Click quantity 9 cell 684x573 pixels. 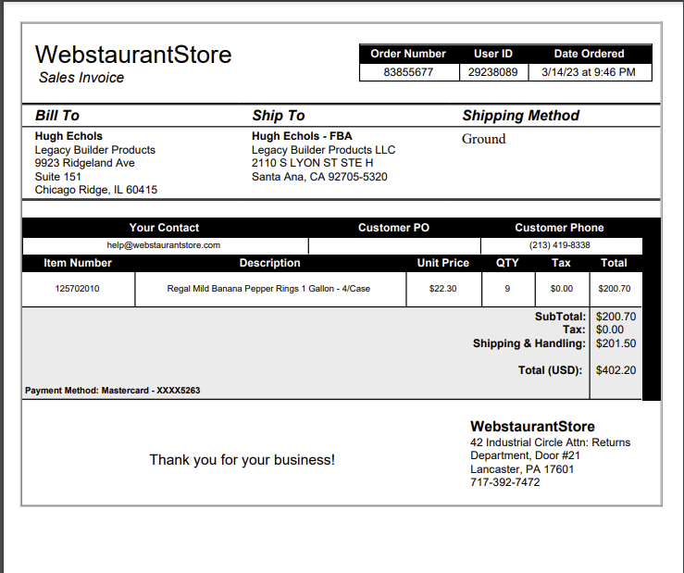[x=507, y=289]
